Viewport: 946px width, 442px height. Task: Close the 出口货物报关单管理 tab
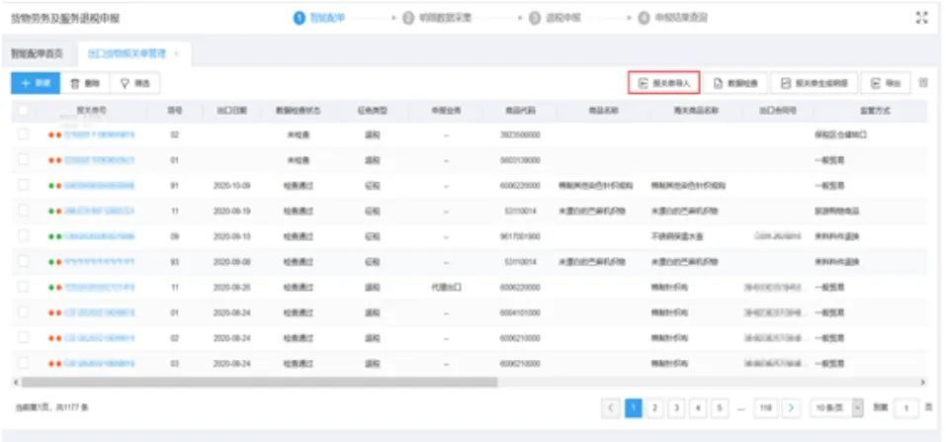point(176,53)
